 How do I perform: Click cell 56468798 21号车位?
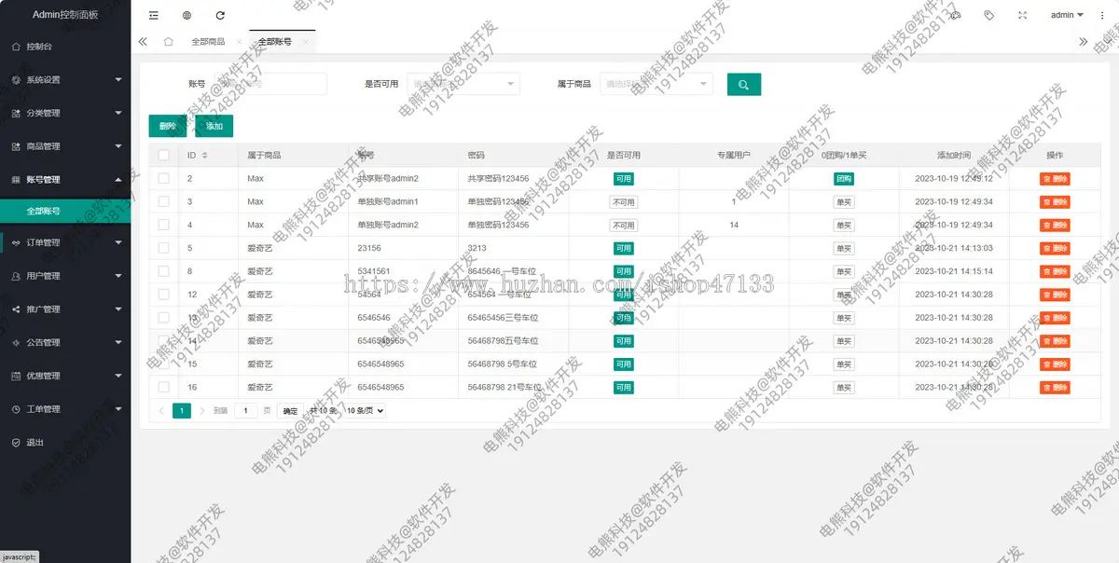(504, 387)
